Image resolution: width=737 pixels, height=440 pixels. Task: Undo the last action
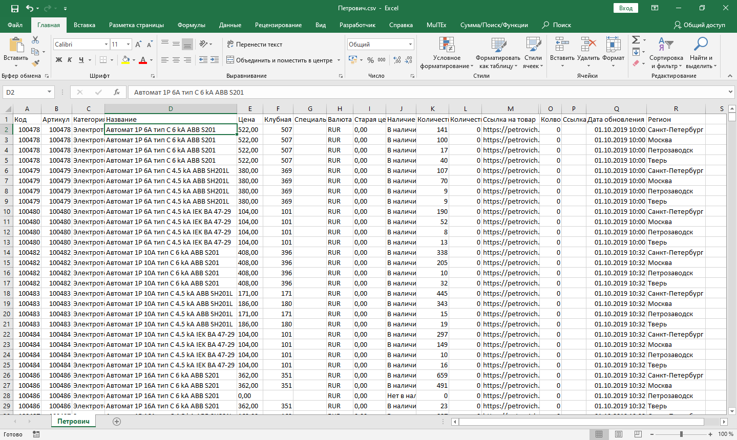(30, 8)
